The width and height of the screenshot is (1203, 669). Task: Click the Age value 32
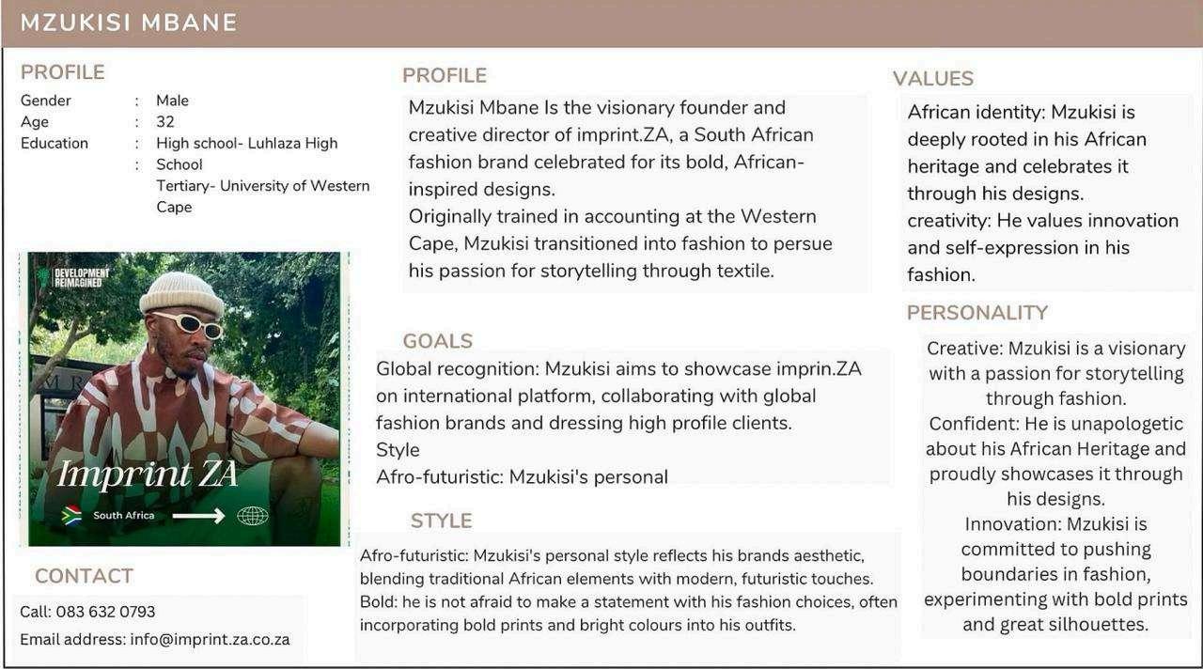(165, 122)
